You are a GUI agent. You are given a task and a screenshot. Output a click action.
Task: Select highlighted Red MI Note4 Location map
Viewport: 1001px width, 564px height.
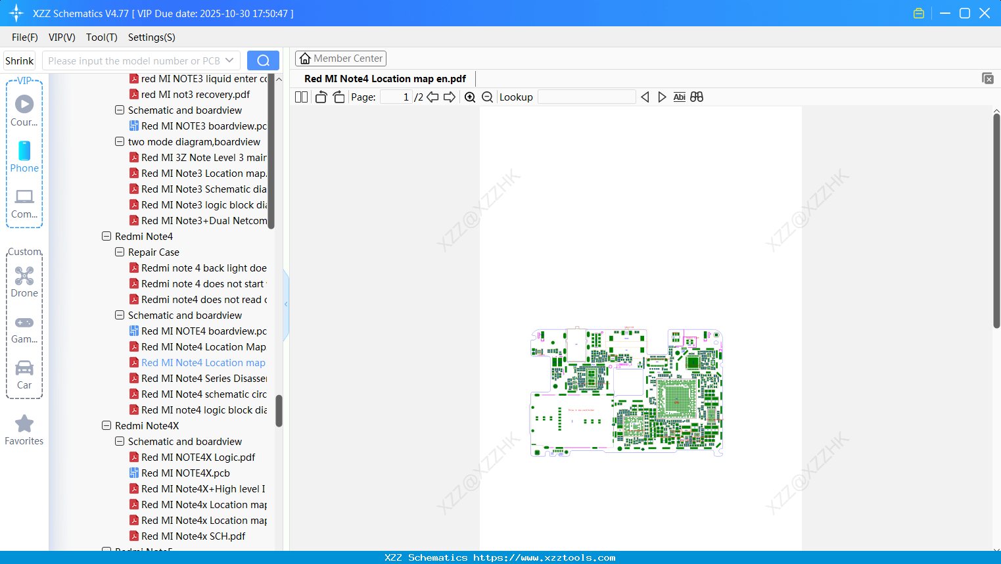(x=197, y=363)
